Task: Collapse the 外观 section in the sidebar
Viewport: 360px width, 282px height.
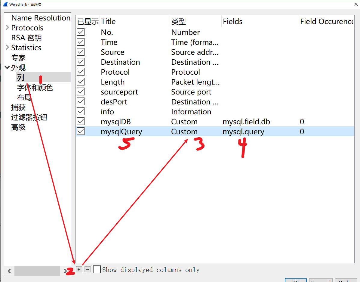Action: pyautogui.click(x=7, y=67)
